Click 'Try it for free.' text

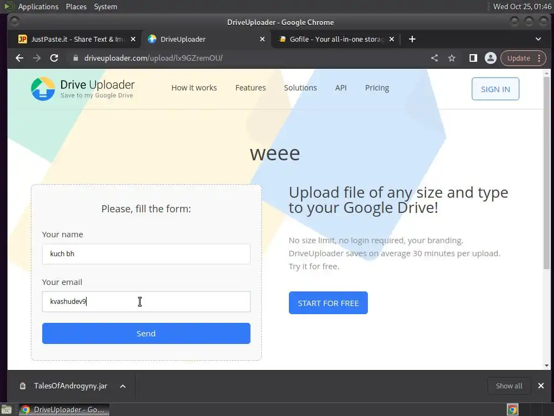[x=314, y=266]
